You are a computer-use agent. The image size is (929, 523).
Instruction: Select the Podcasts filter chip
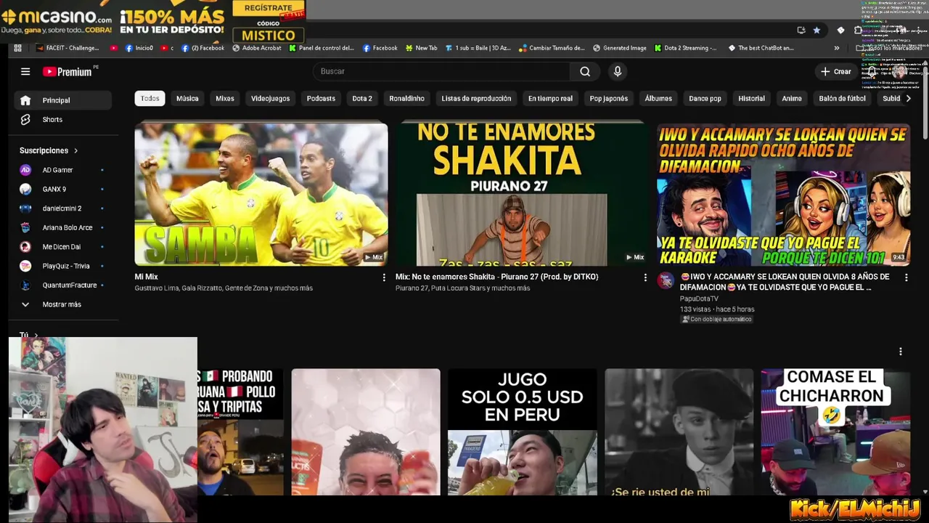pos(321,98)
